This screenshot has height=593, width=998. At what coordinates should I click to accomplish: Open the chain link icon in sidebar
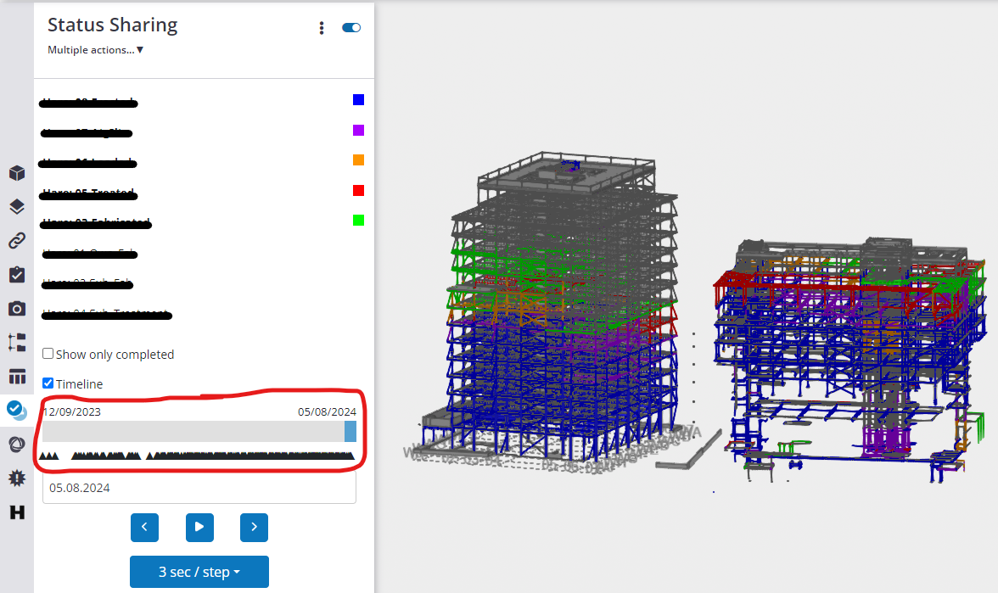point(17,241)
